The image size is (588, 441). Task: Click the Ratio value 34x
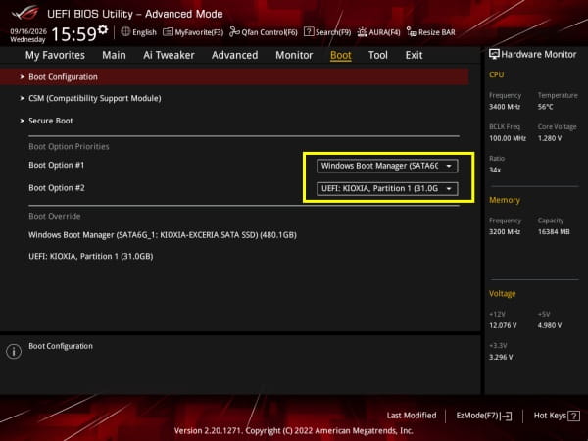point(495,170)
